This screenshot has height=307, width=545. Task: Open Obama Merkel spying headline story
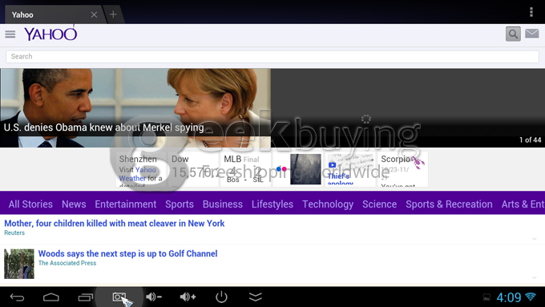(x=103, y=127)
